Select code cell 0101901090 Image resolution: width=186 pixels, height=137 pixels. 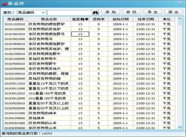(x=15, y=39)
